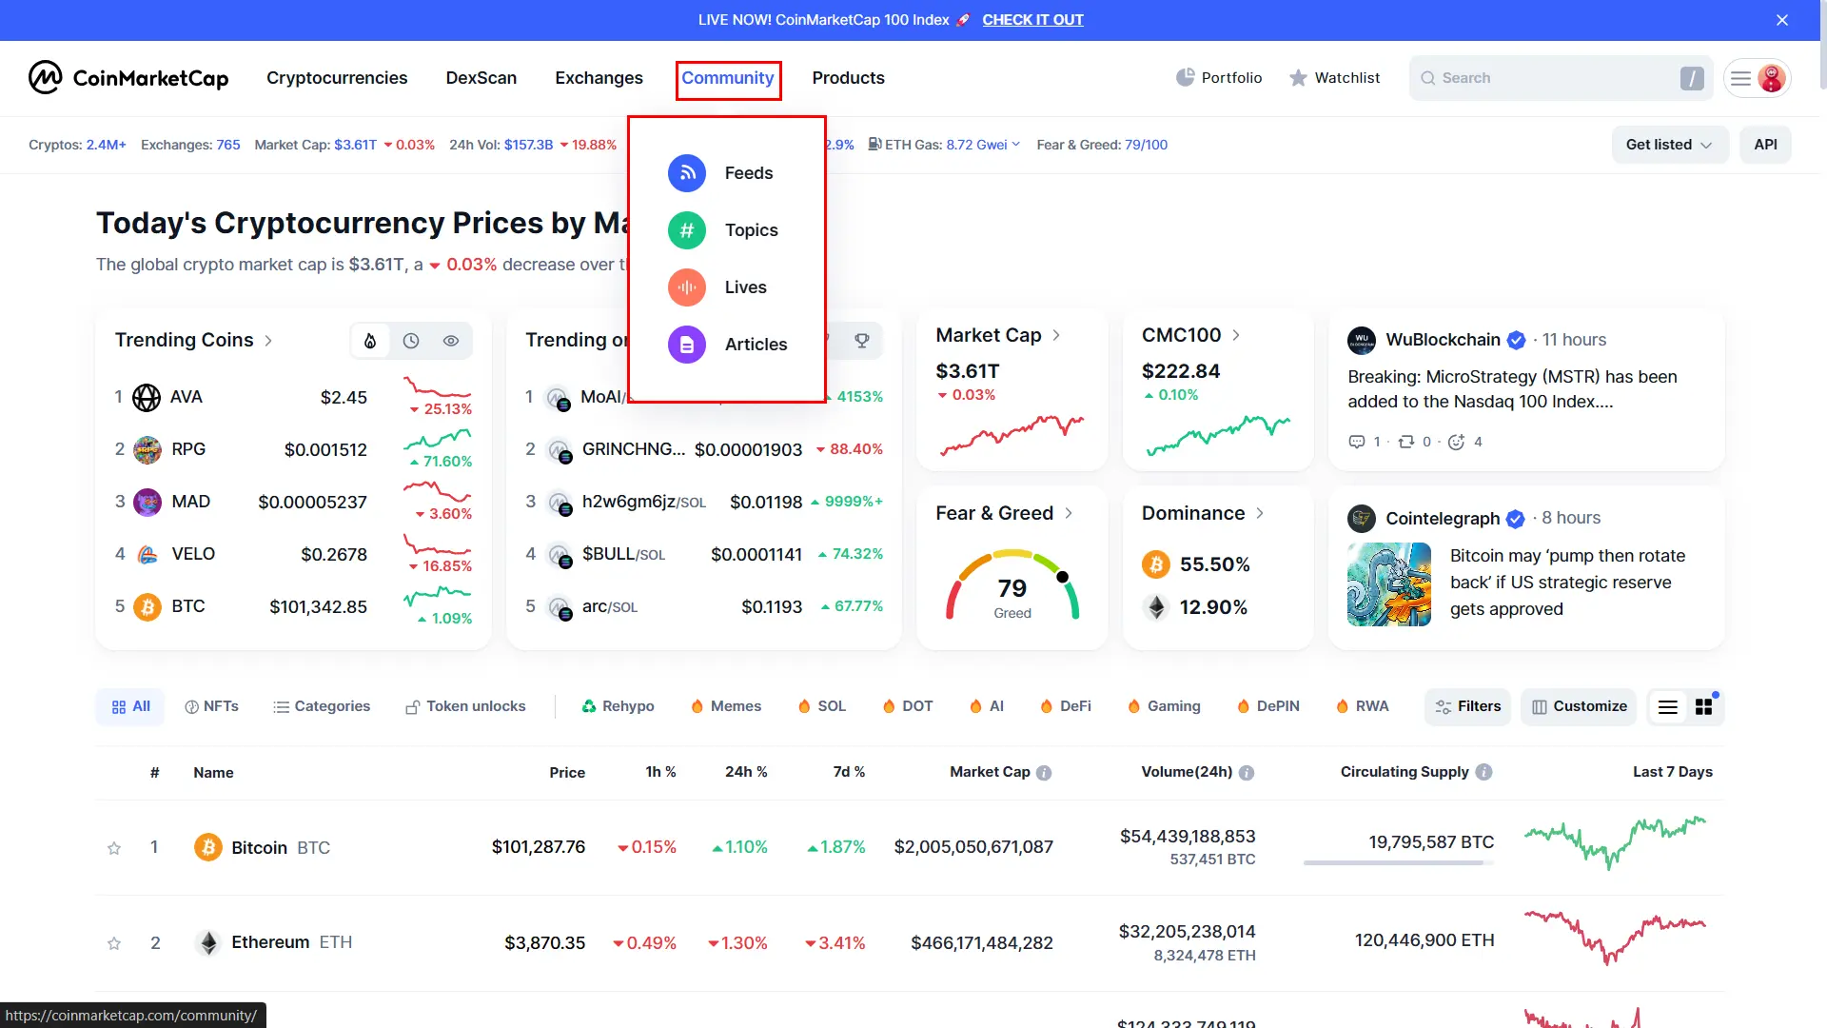Filter by Gaming category
The width and height of the screenshot is (1827, 1028).
[1163, 707]
